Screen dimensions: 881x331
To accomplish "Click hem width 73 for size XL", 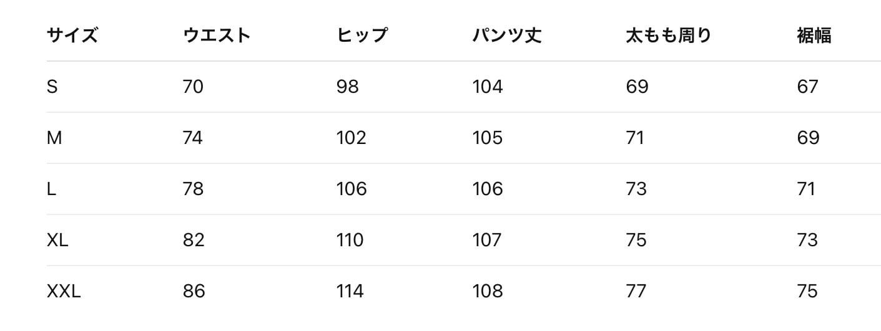I will [807, 240].
